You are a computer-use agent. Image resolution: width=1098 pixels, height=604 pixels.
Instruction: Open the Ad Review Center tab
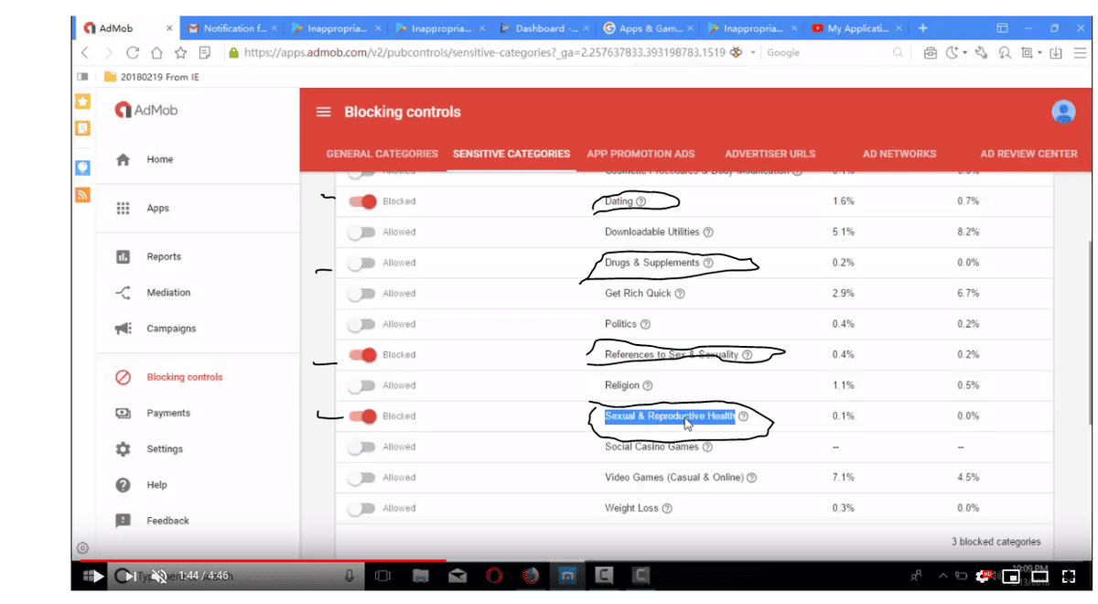[1029, 154]
